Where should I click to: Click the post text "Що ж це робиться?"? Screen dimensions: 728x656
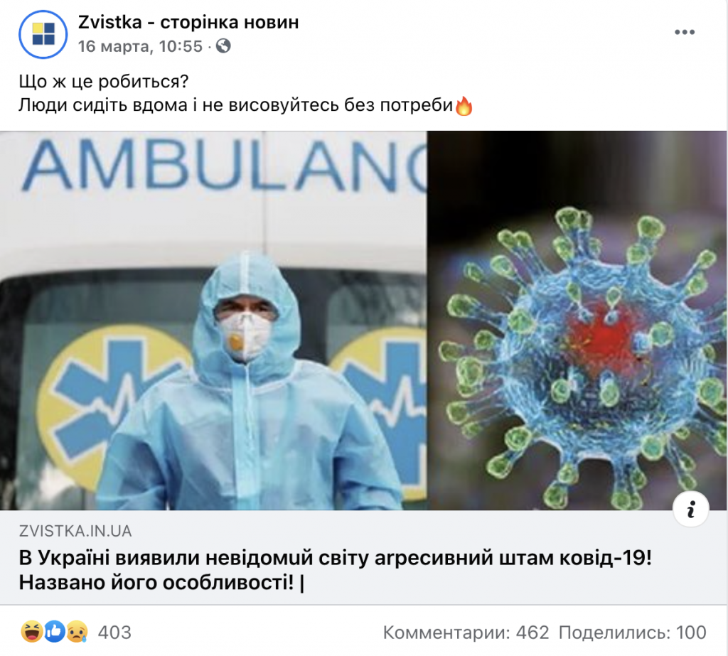click(x=104, y=82)
